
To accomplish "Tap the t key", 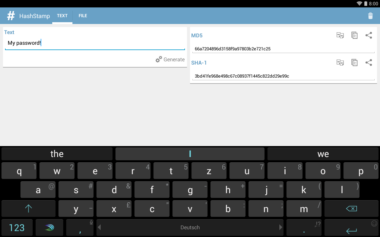I will coord(171,171).
